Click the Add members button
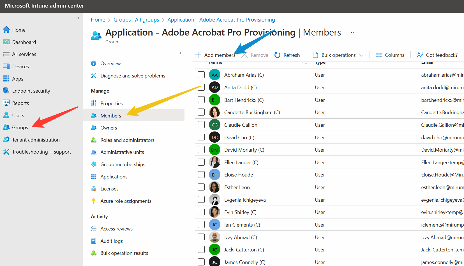The height and width of the screenshot is (266, 464). (x=215, y=55)
